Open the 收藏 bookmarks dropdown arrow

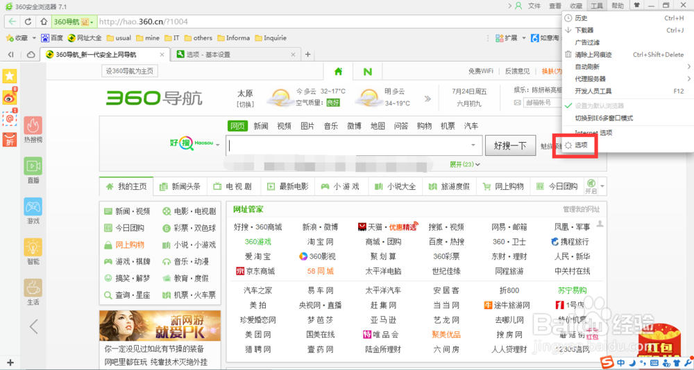point(34,38)
